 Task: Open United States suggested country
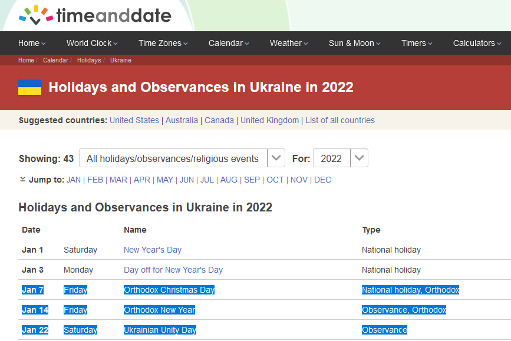point(134,120)
